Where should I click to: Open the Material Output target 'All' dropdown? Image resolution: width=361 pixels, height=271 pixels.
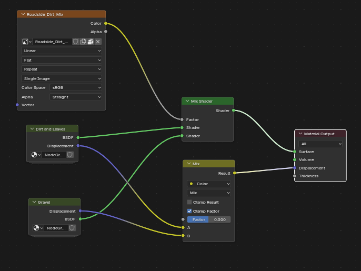click(320, 144)
